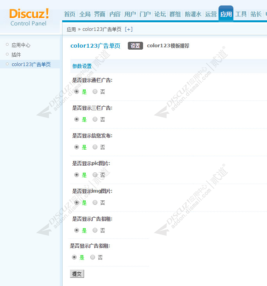Select the 用户 tab
The height and width of the screenshot is (286, 267).
pos(130,14)
